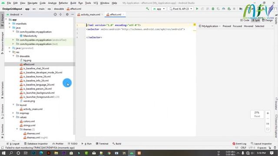Open the Database Inspector tool window
The height and width of the screenshot is (156, 278).
(x=36, y=143)
